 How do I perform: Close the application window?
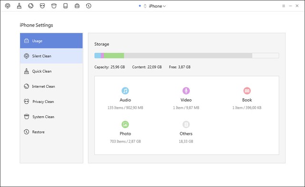pos(297,6)
